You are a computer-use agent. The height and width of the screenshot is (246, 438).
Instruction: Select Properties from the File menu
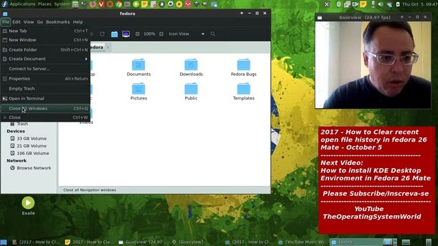point(45,79)
